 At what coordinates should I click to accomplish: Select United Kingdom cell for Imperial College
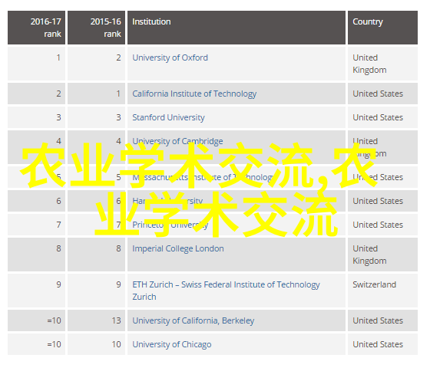coord(382,255)
